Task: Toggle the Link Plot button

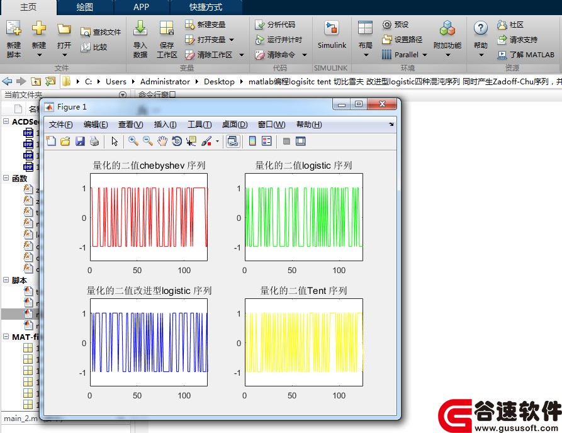Action: pyautogui.click(x=233, y=141)
